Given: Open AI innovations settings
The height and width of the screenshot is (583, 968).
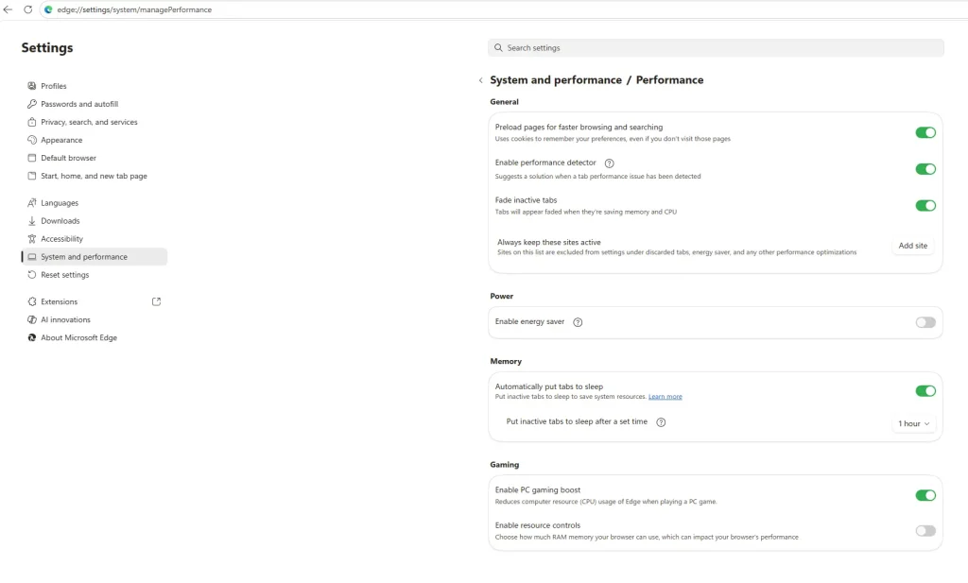Looking at the screenshot, I should click(x=65, y=319).
